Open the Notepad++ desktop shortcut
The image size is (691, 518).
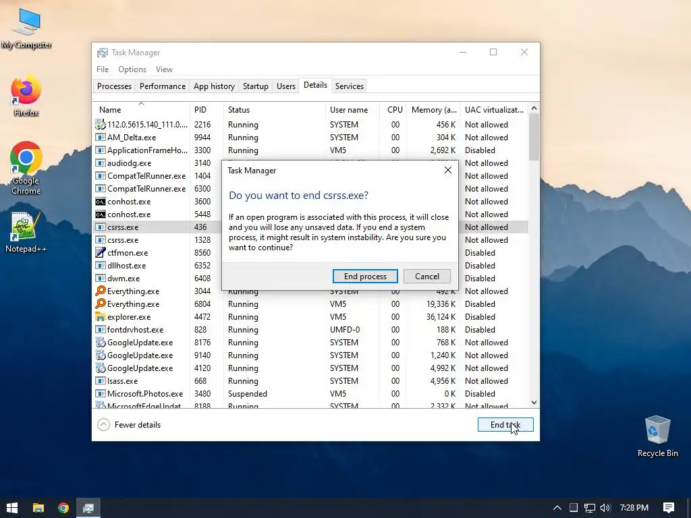pos(26,233)
